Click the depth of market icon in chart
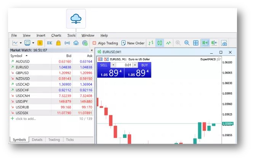Image resolution: width=253 pixels, height=160 pixels. pyautogui.click(x=106, y=59)
